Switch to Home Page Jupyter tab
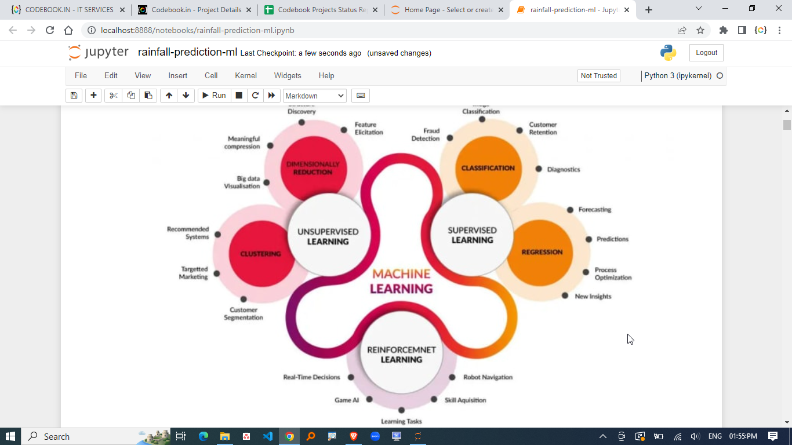The image size is (792, 445). (448, 10)
